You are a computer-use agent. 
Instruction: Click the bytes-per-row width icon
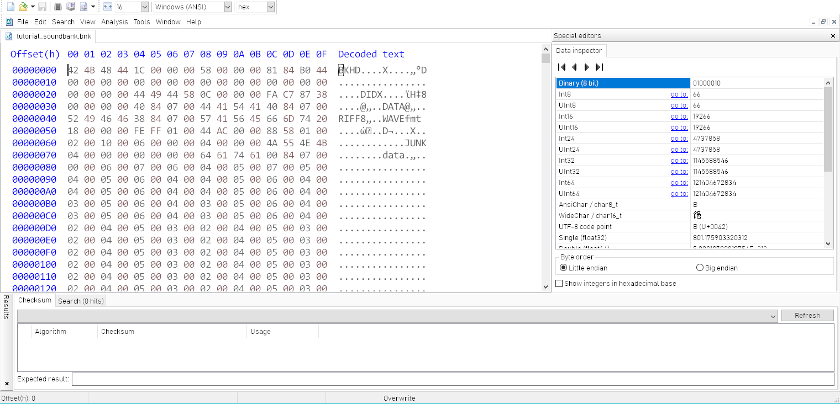(108, 7)
